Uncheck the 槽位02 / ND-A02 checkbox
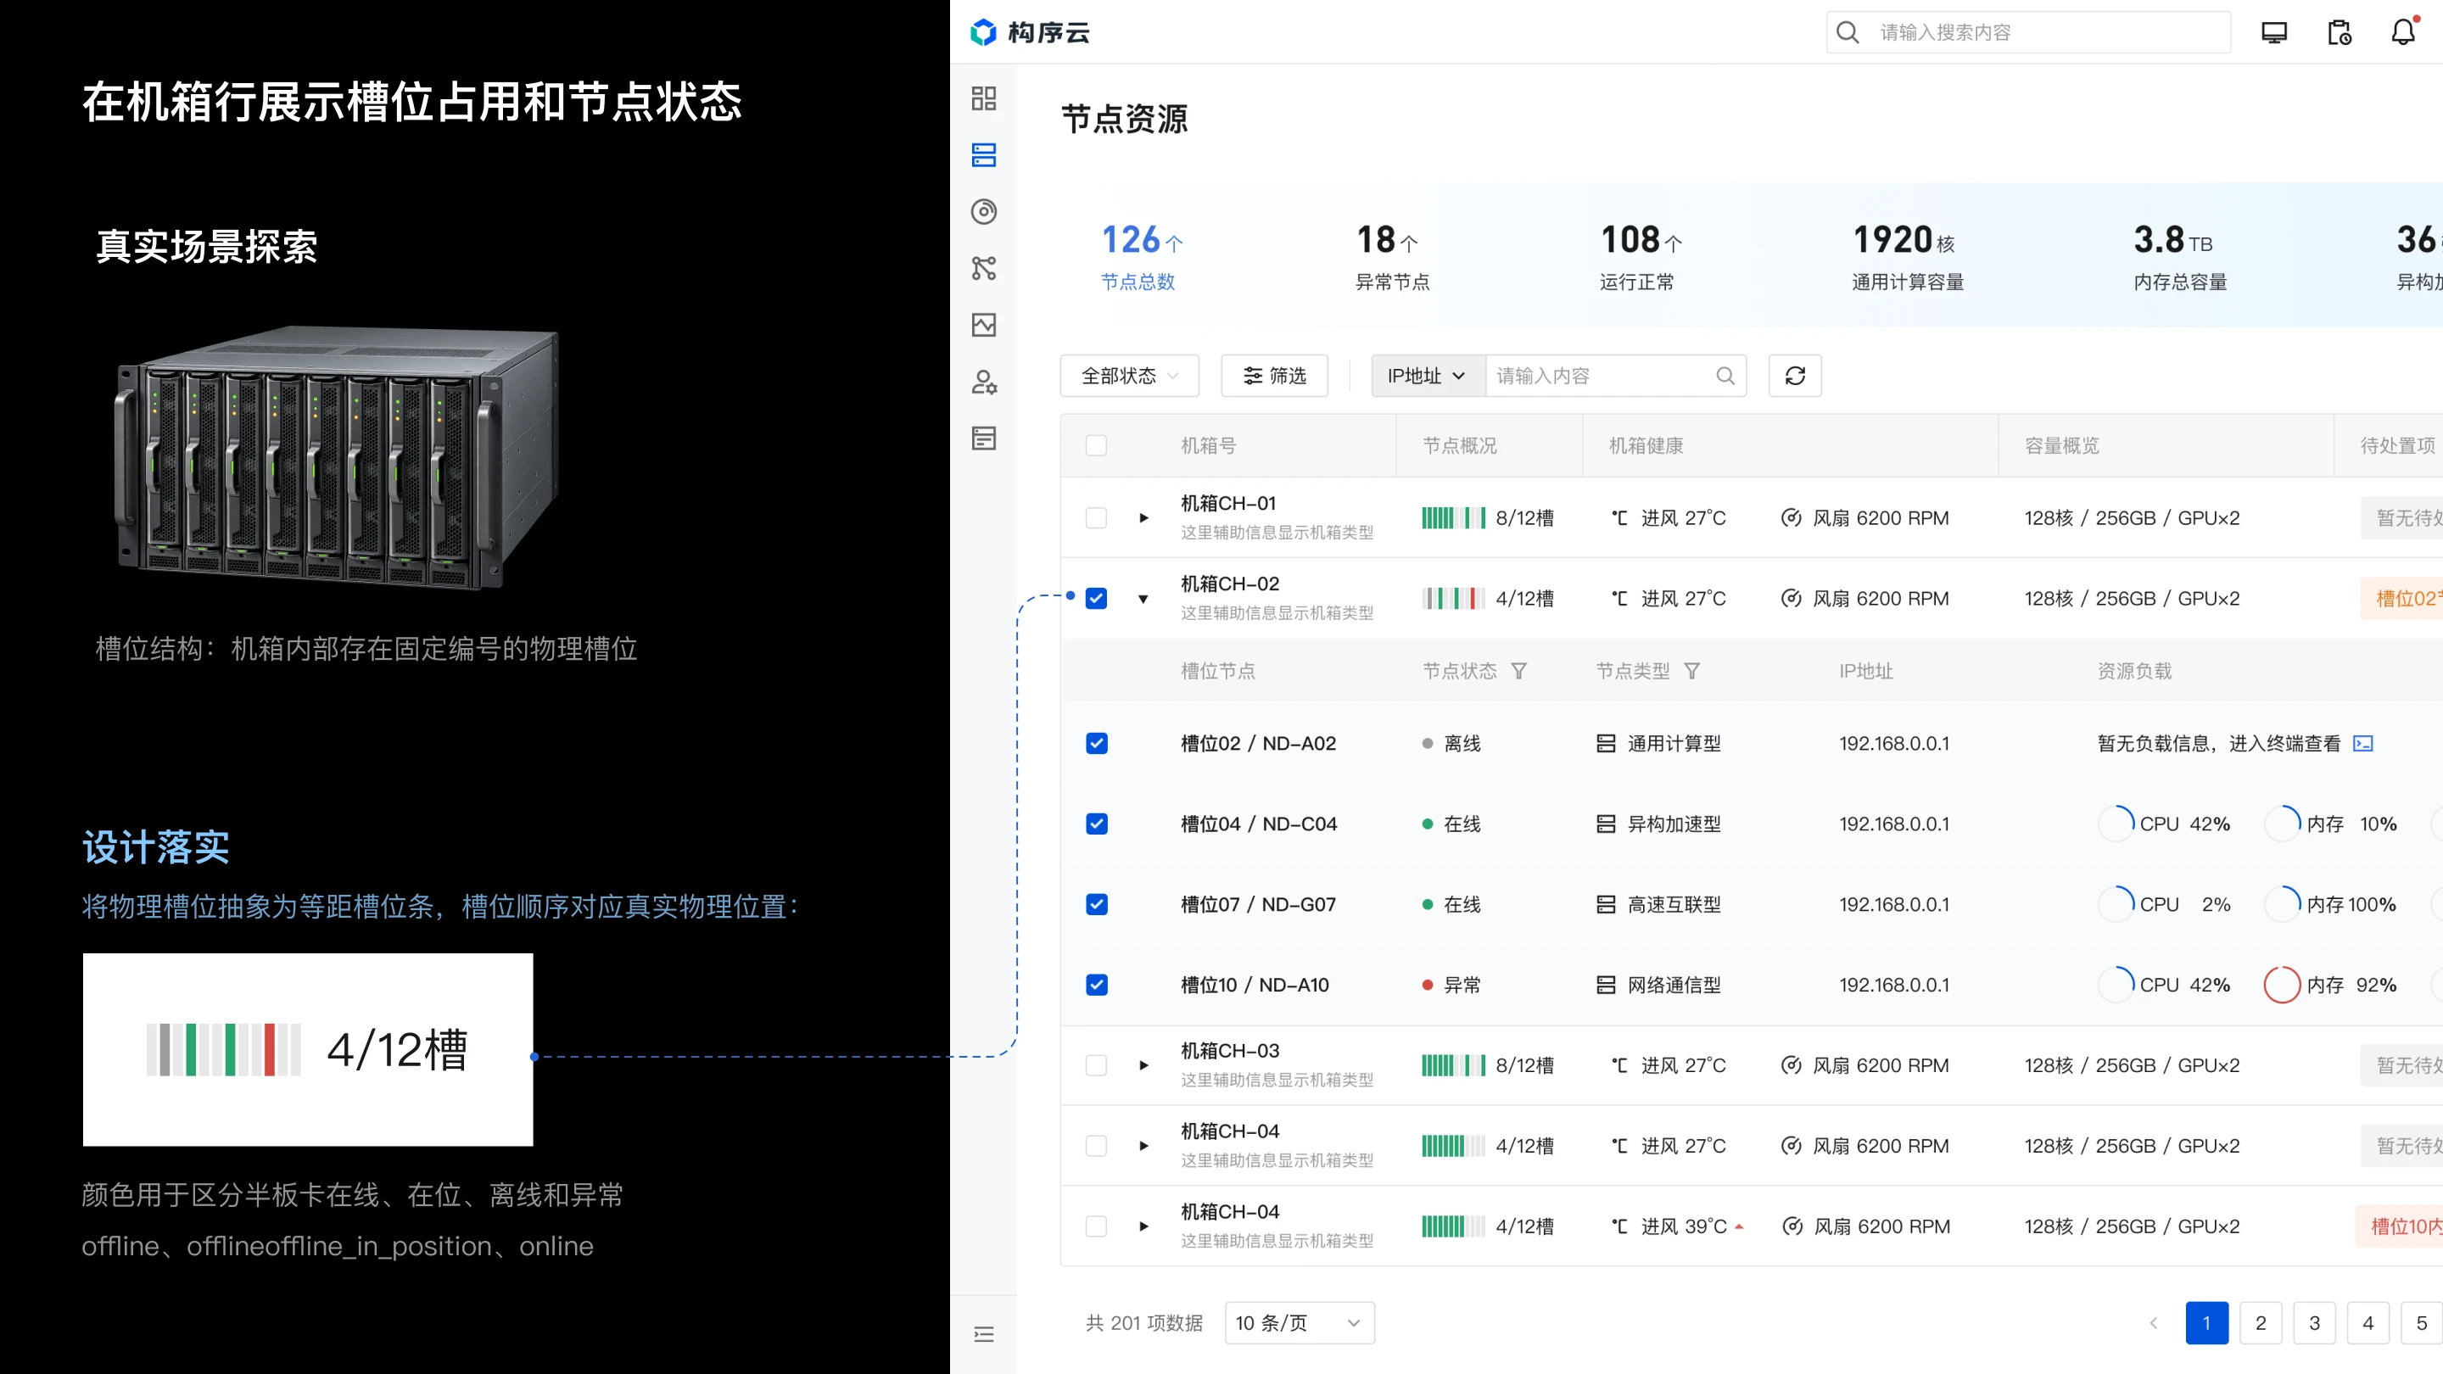Screen dimensions: 2443x1374 [x=1096, y=744]
